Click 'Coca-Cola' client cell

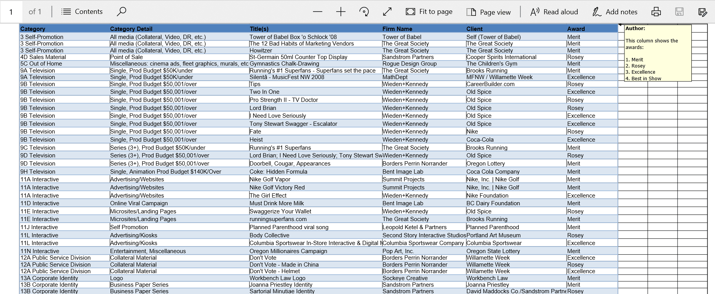480,140
